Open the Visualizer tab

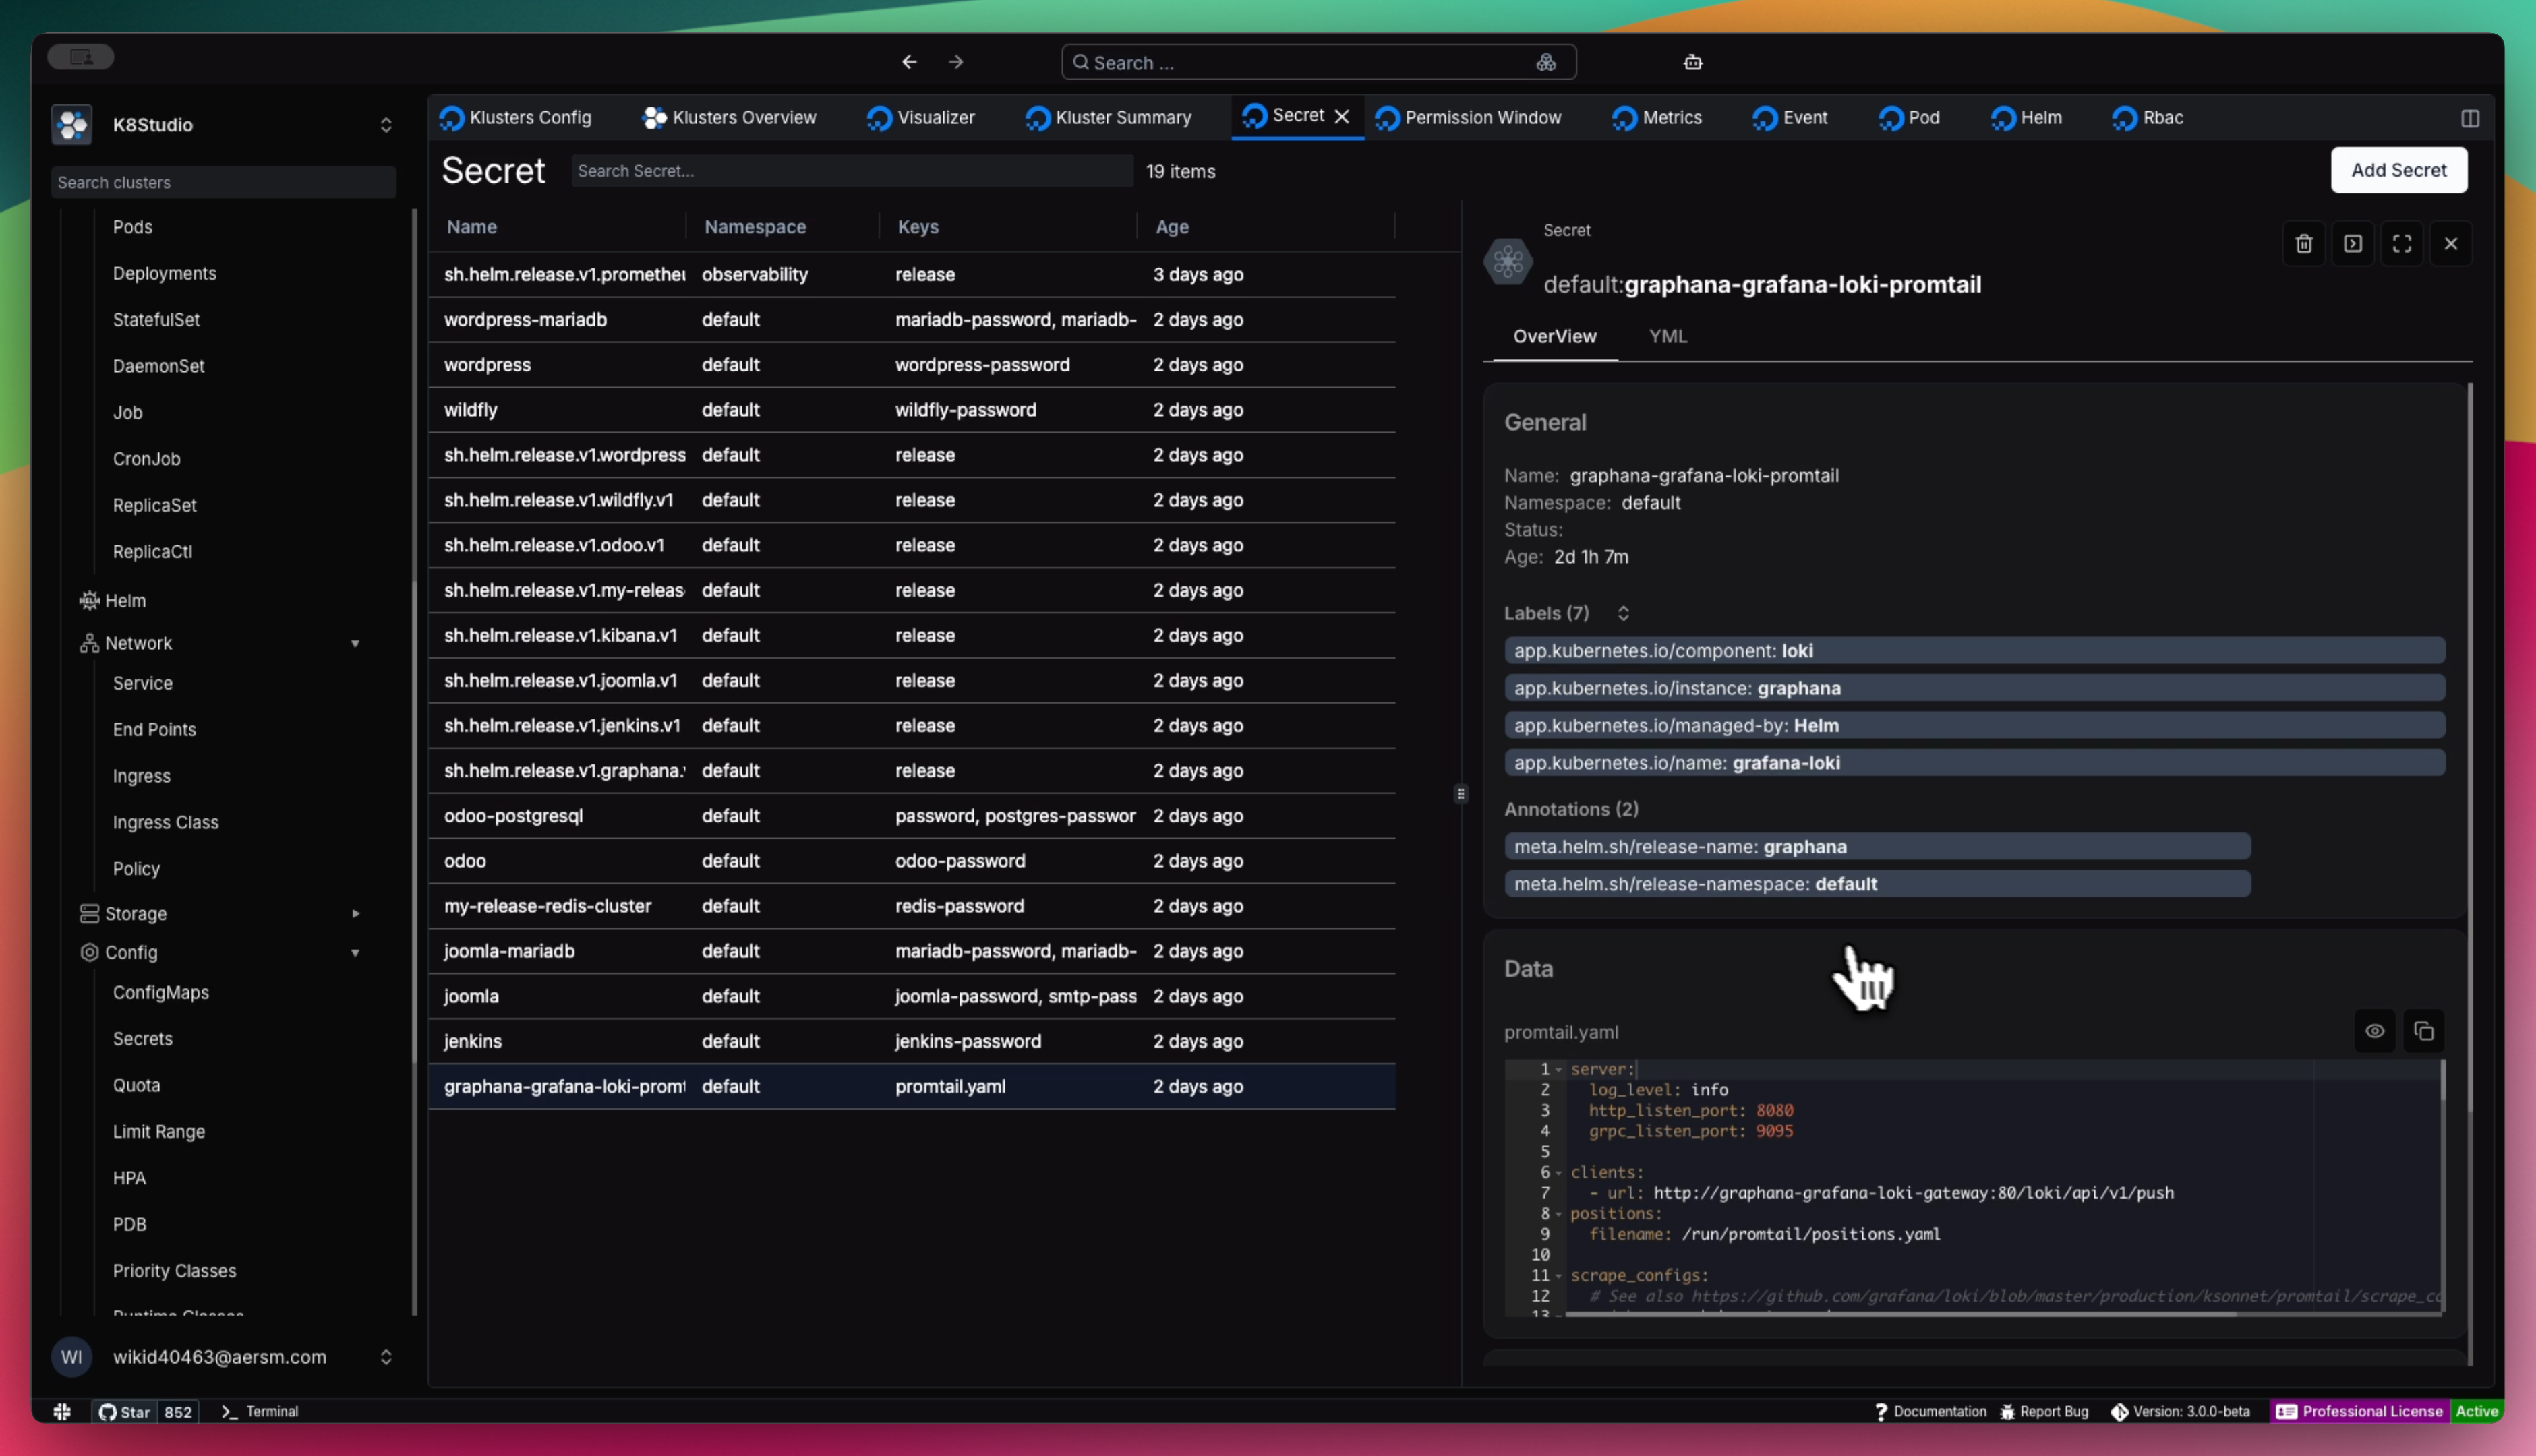(x=921, y=118)
